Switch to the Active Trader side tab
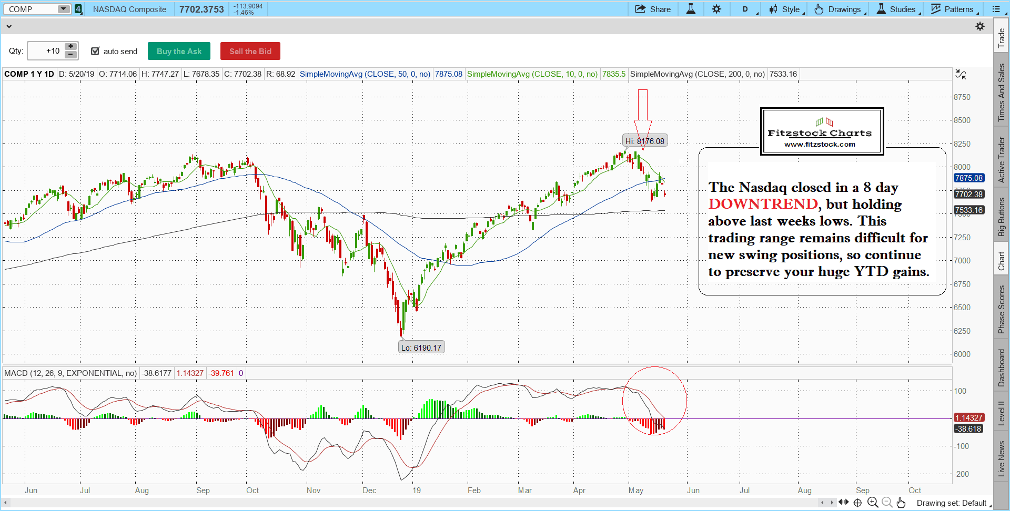The width and height of the screenshot is (1010, 511). pyautogui.click(x=1002, y=160)
